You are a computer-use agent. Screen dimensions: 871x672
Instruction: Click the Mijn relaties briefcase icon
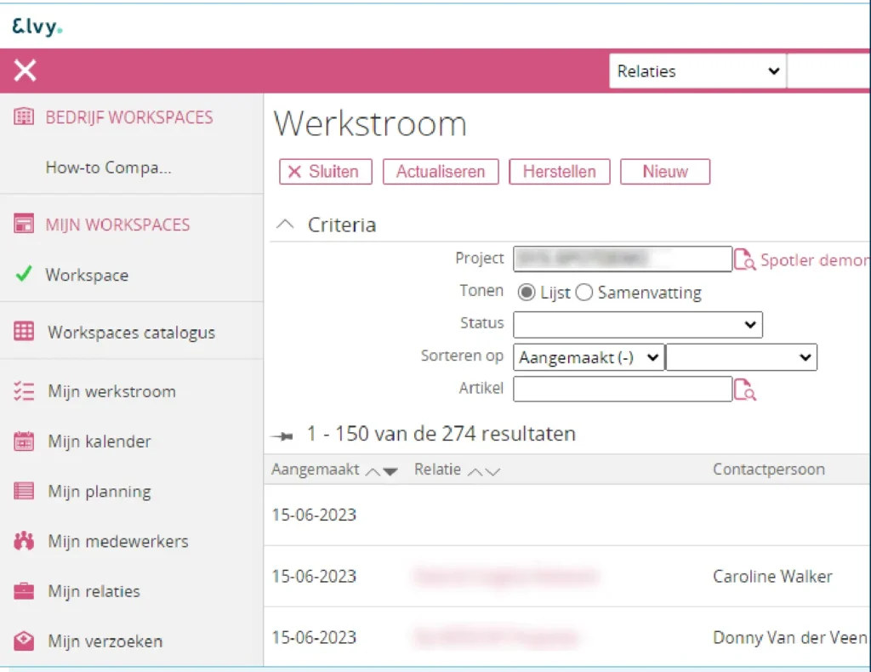tap(24, 591)
